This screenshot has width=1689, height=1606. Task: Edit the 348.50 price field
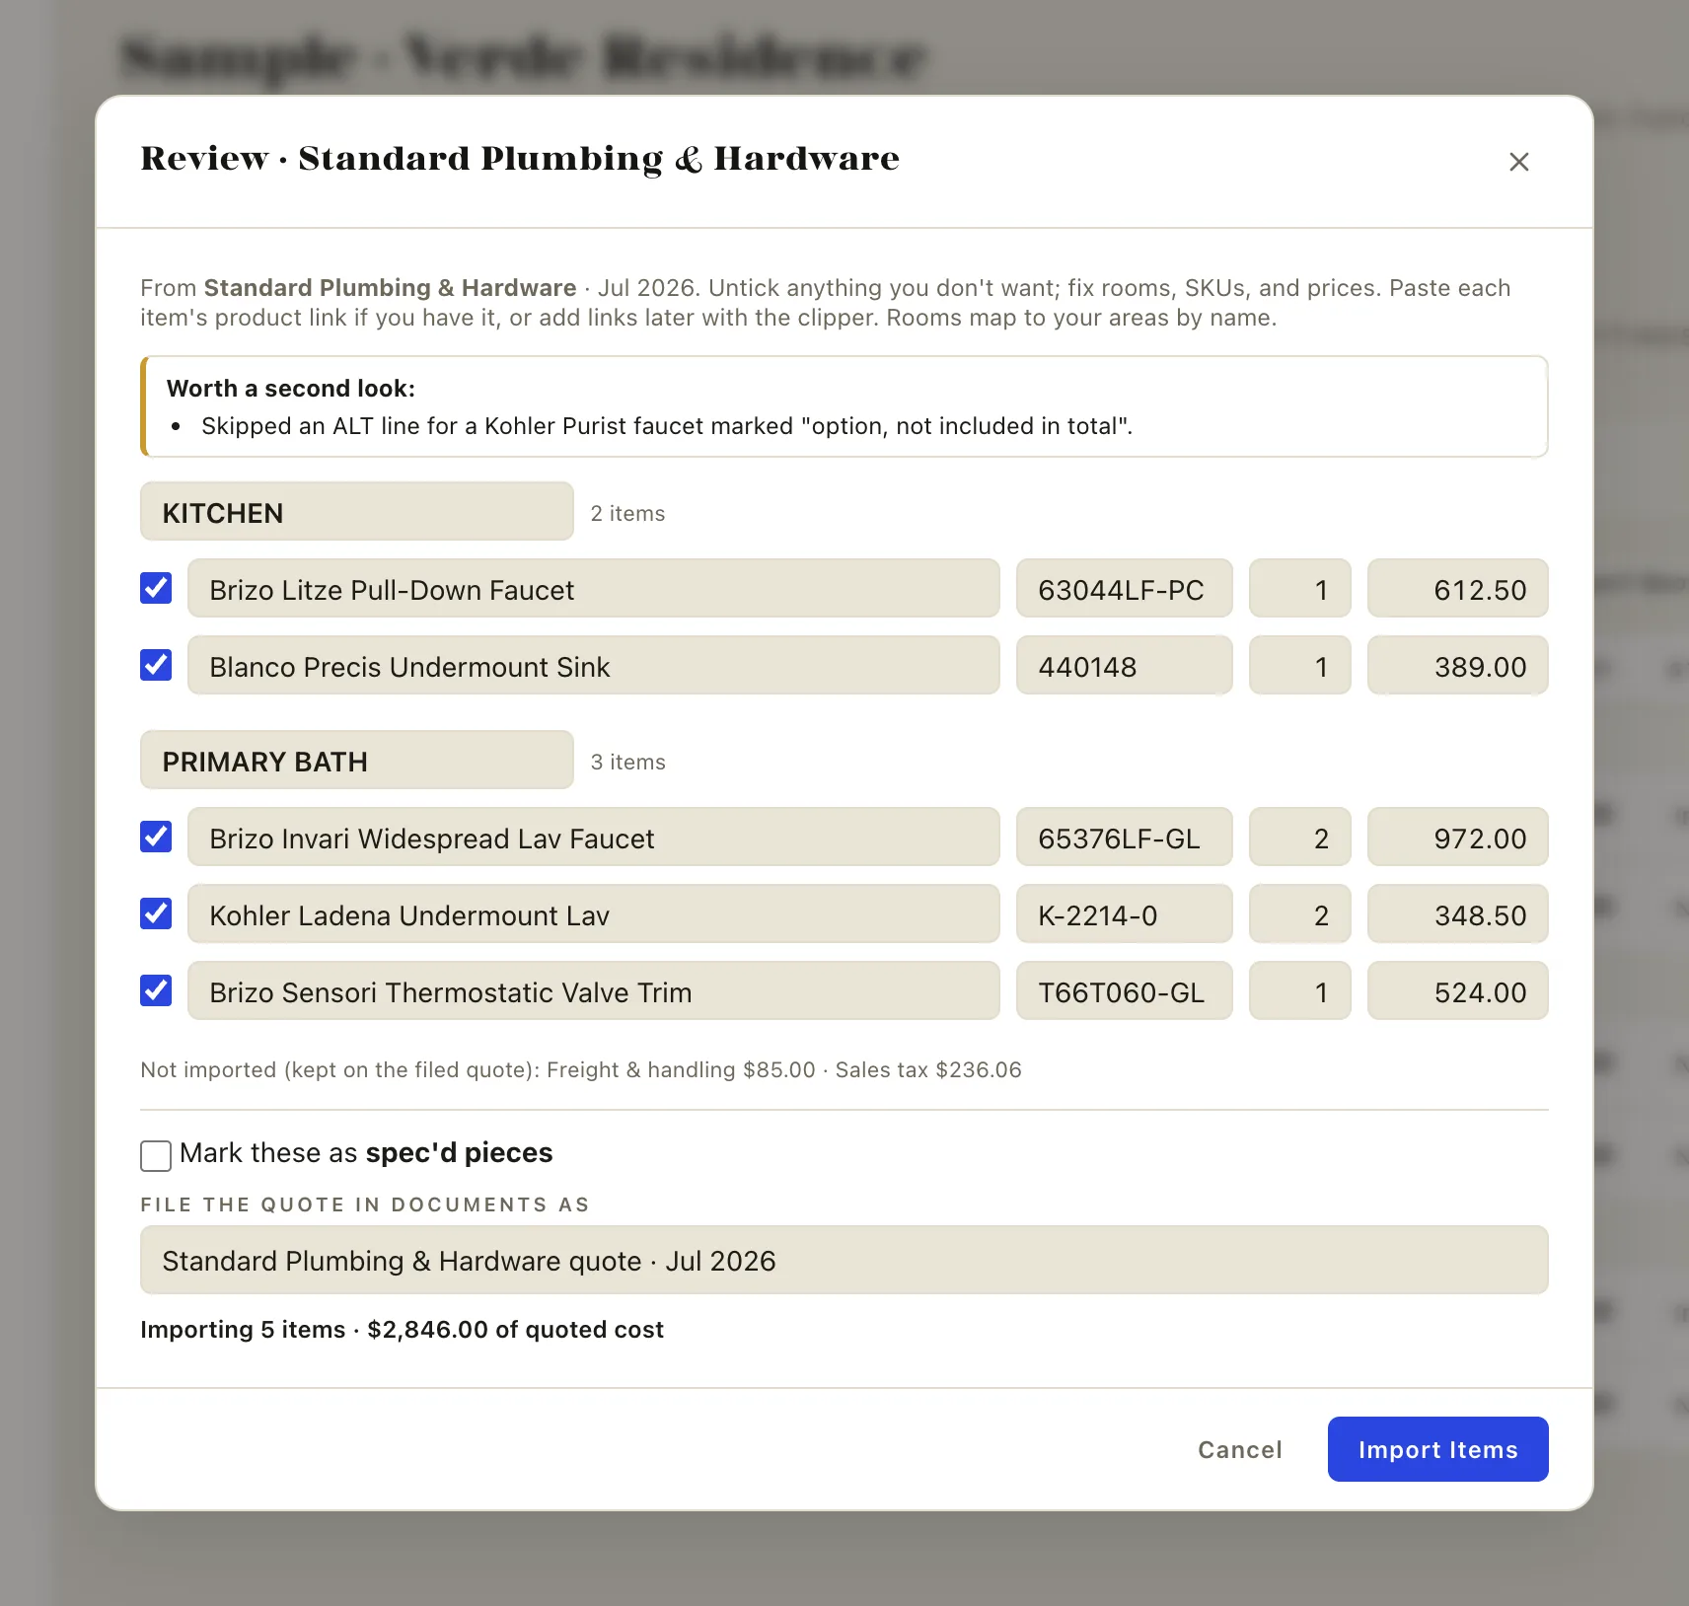click(x=1458, y=914)
